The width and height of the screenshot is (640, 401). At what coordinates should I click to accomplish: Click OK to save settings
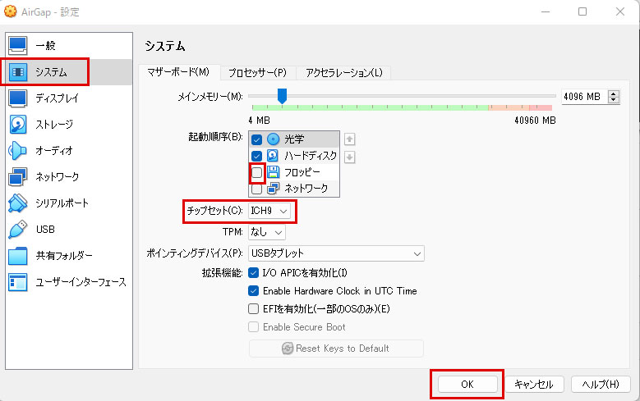click(x=467, y=385)
